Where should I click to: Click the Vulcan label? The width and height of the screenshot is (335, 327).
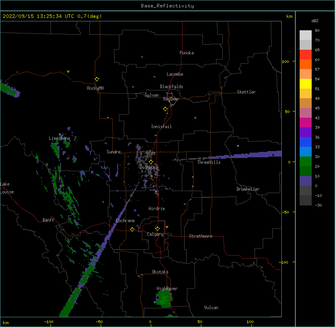[x=211, y=308]
